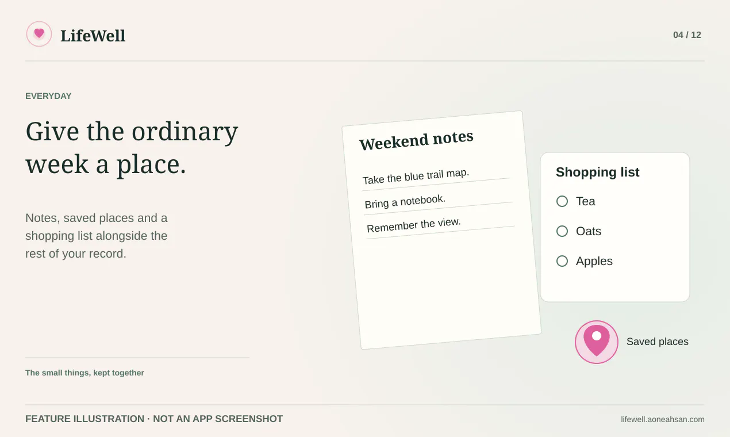Click the pink Saved places pin icon
This screenshot has width=730, height=437.
(x=597, y=342)
